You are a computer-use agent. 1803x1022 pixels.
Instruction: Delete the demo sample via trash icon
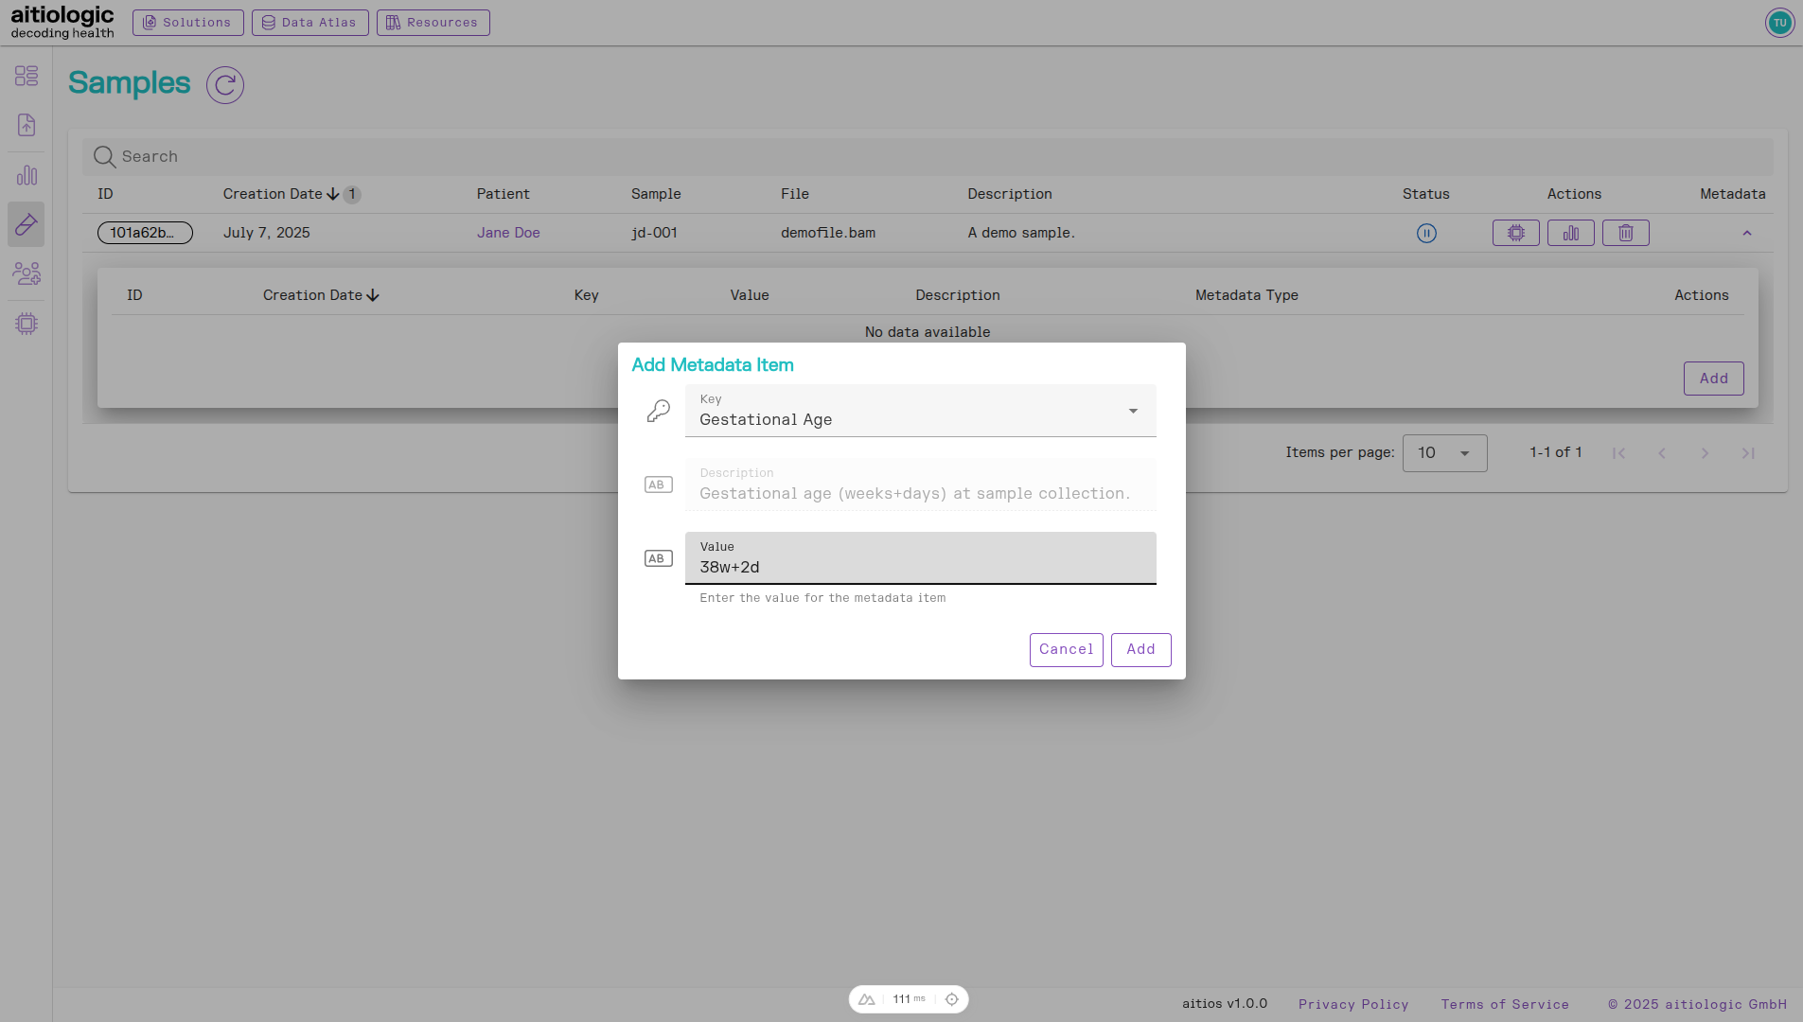tap(1625, 233)
